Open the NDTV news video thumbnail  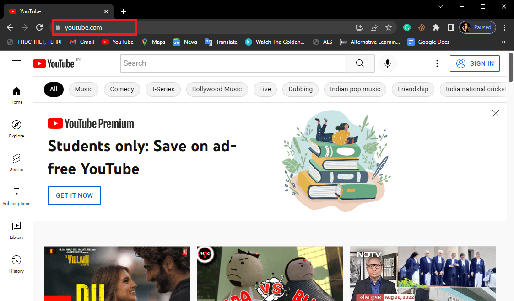click(x=423, y=274)
